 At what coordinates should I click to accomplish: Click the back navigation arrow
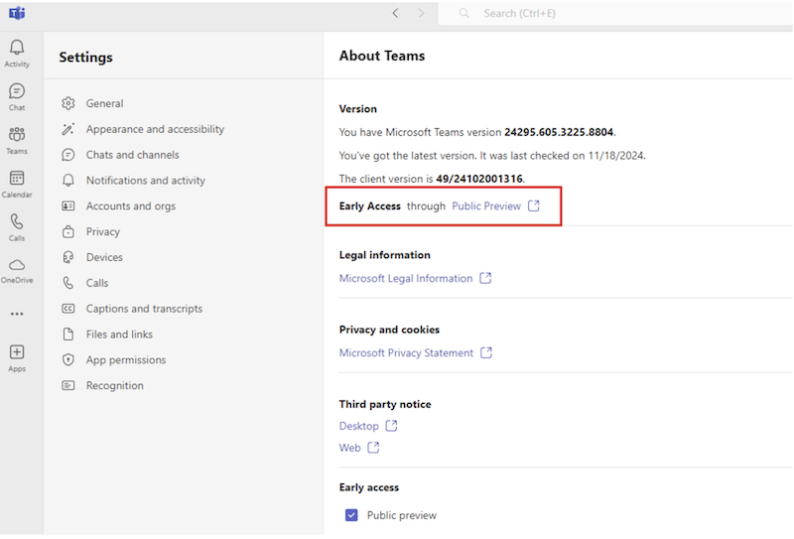click(x=395, y=13)
